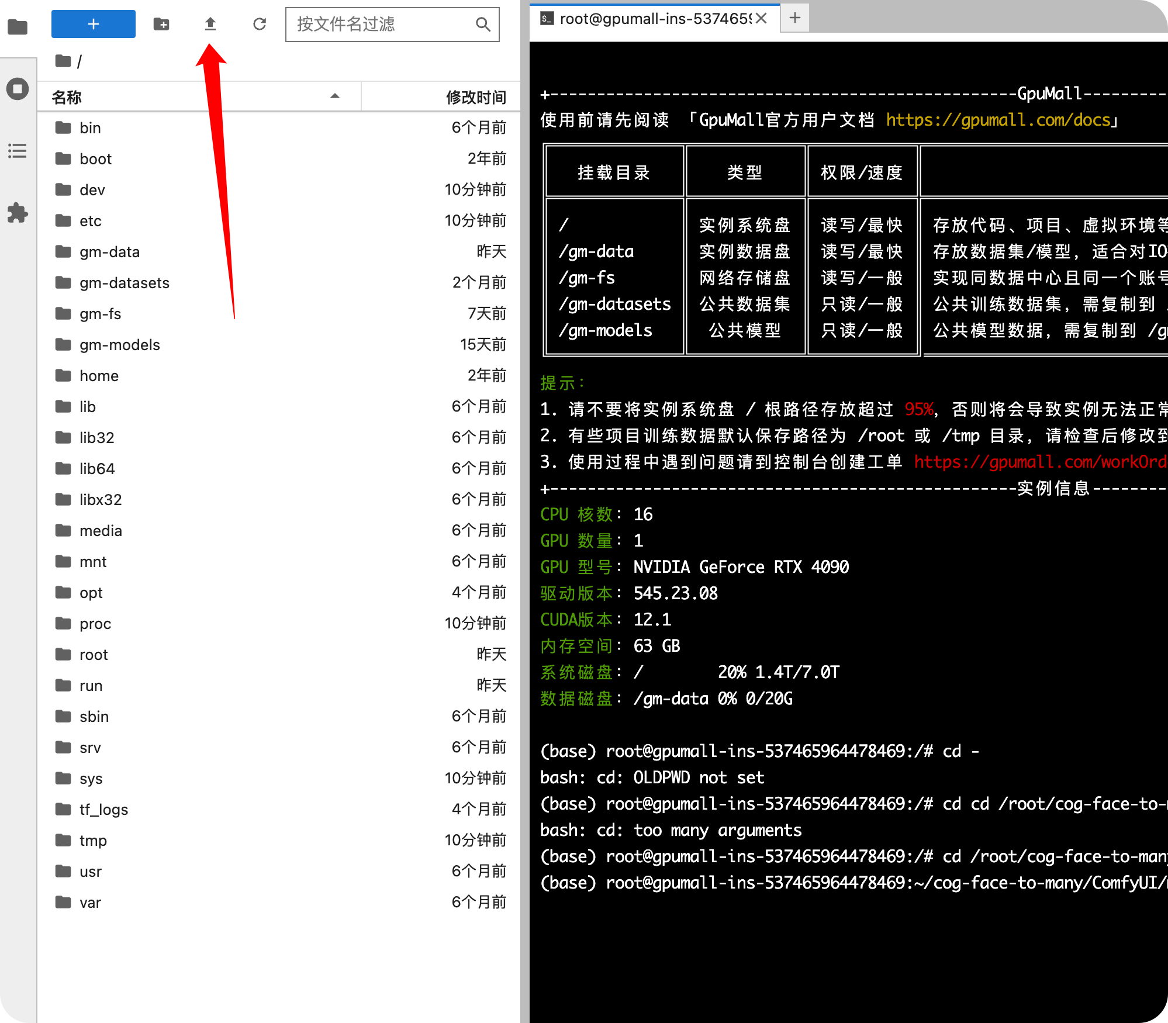Click the gpumall.com workOrder link in terminal
The height and width of the screenshot is (1023, 1168).
1041,462
